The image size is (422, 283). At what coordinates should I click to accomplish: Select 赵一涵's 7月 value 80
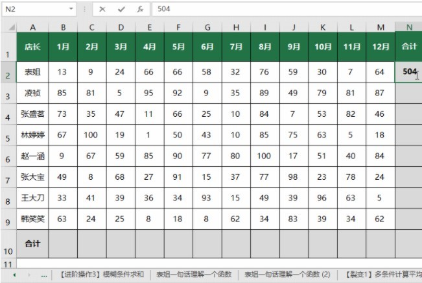(237, 156)
